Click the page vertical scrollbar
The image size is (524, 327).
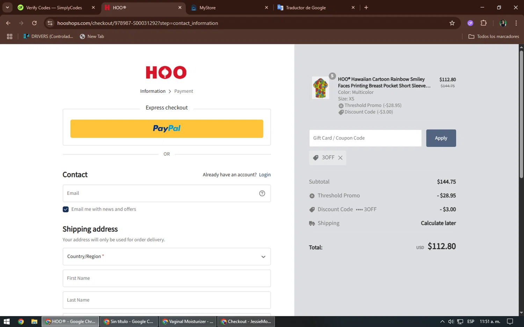coord(521,114)
